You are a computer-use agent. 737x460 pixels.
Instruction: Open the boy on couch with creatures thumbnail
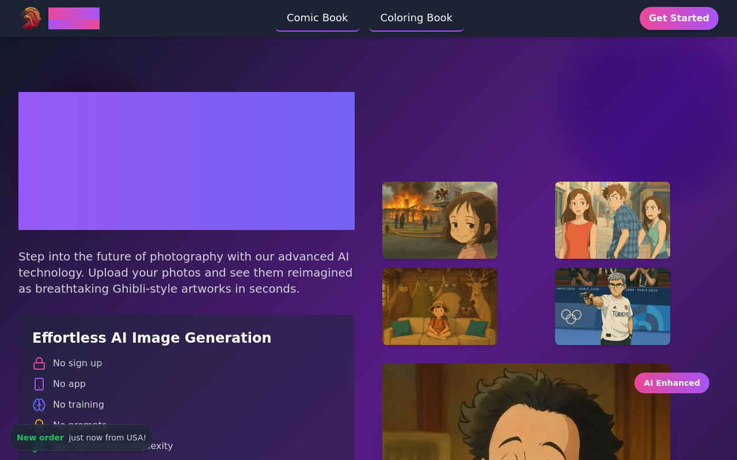[x=440, y=306]
